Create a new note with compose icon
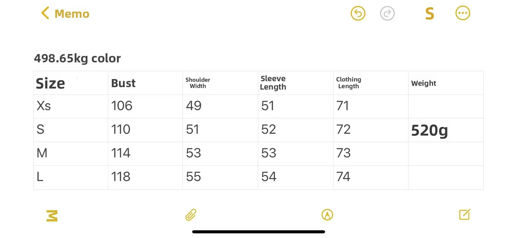 click(x=465, y=214)
